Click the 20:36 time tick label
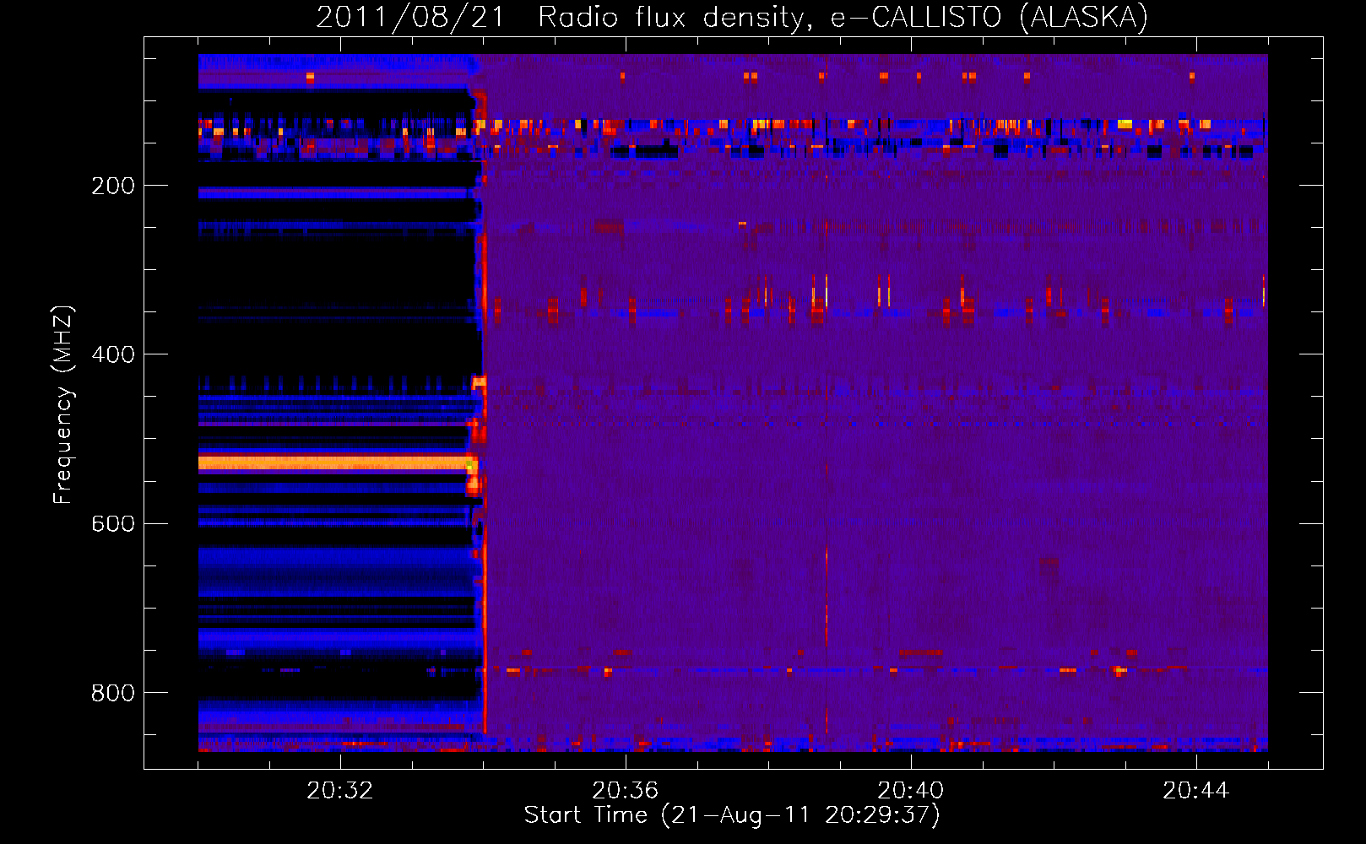Screen dimensions: 1366x844 pos(625,790)
